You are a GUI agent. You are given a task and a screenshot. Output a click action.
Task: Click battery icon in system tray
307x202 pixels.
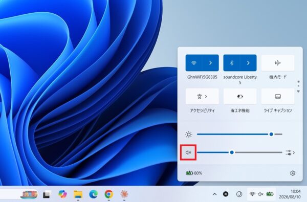(x=270, y=194)
